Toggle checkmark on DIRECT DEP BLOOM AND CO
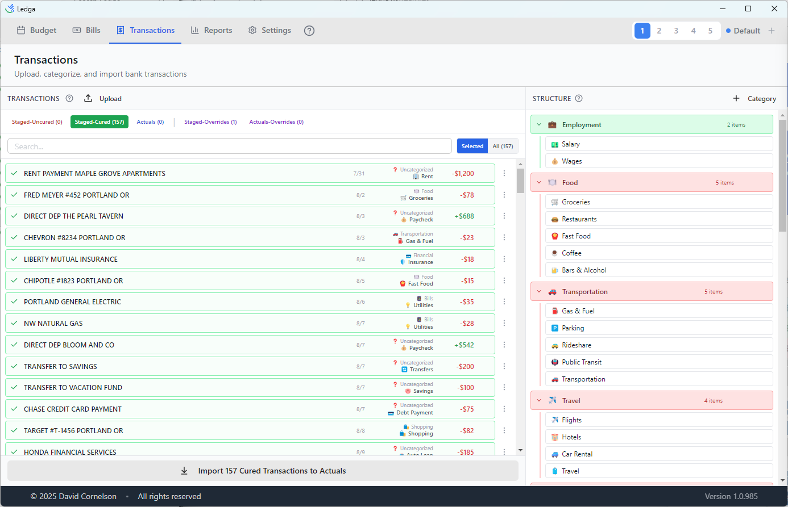This screenshot has width=788, height=507. [x=14, y=345]
